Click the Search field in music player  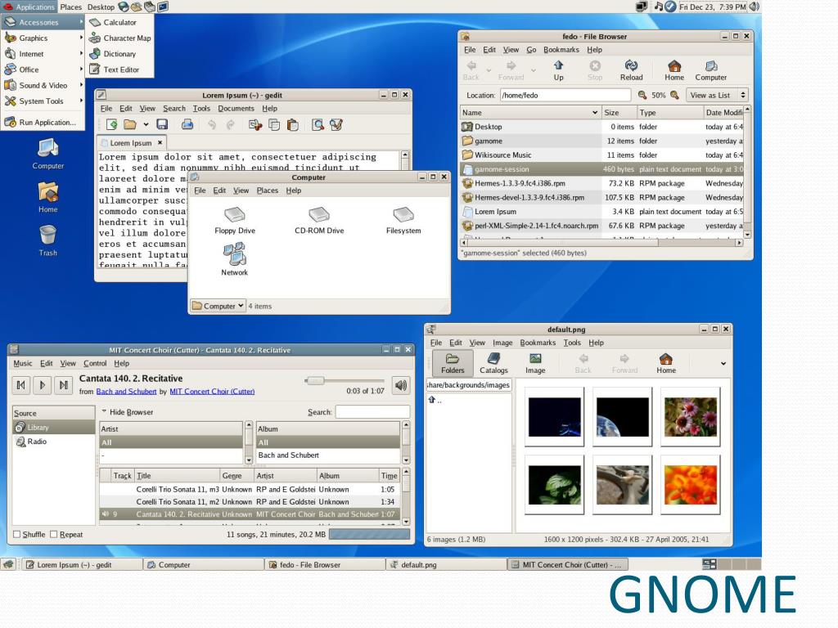(x=372, y=412)
